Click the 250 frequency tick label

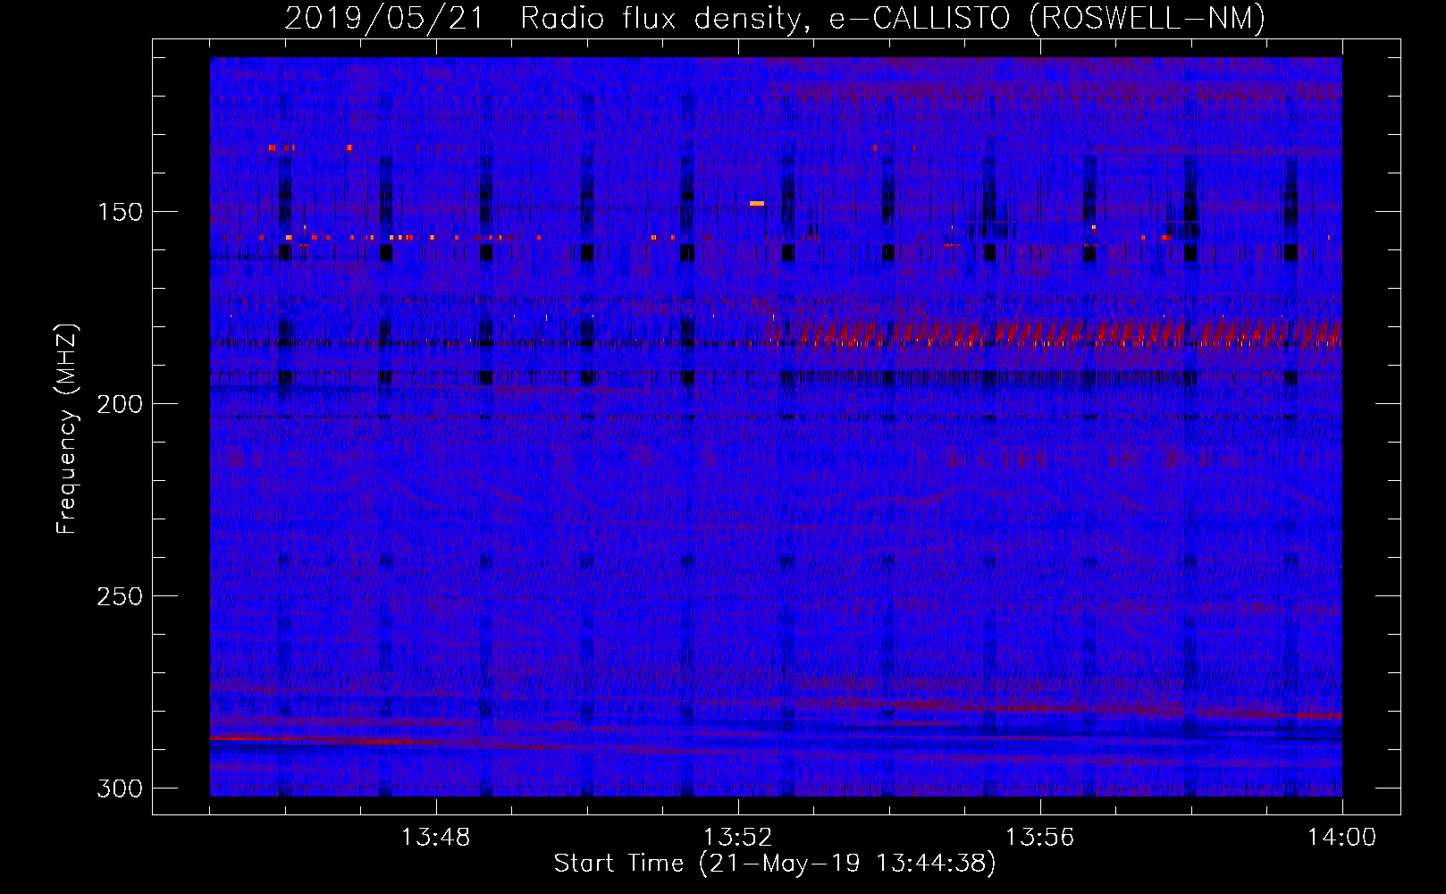[119, 596]
